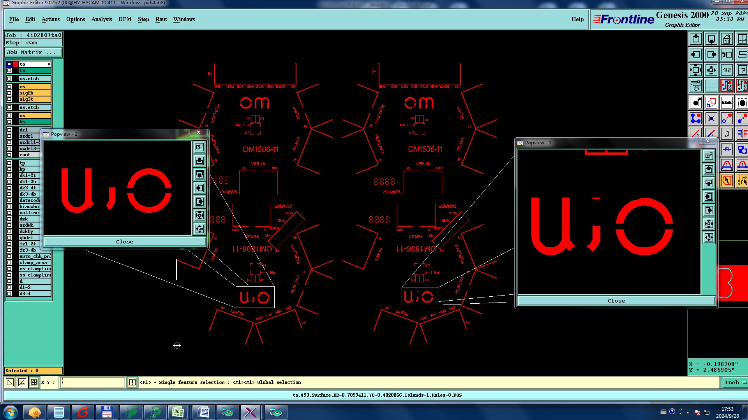748x420 pixels.
Task: Select the feature selection arrow tool
Action: tap(727, 181)
